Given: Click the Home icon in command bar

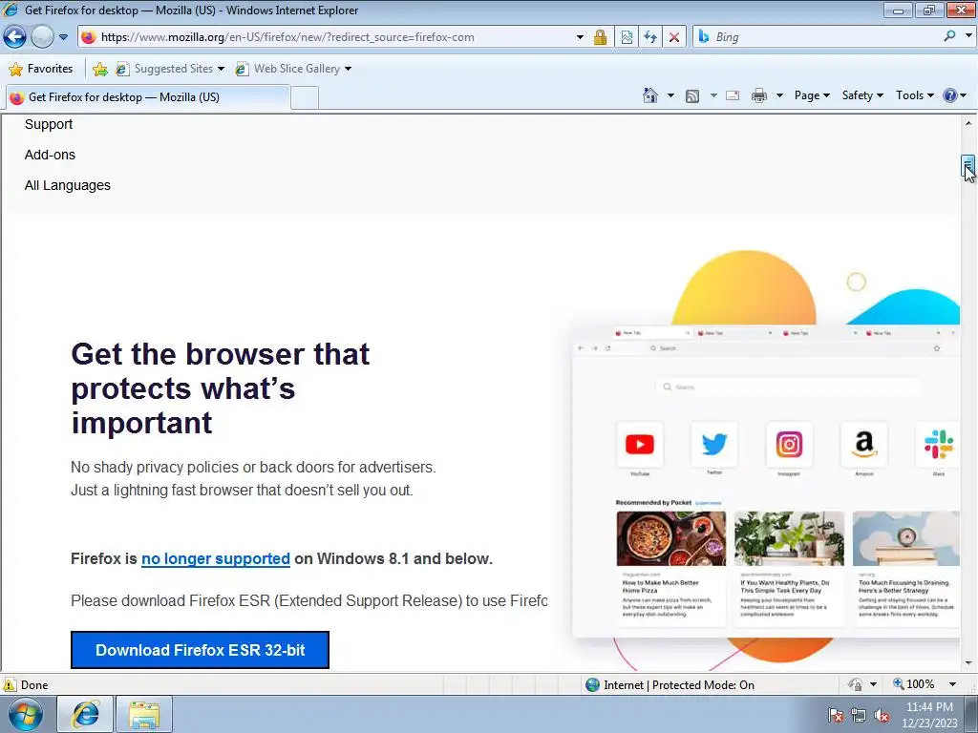Looking at the screenshot, I should tap(649, 95).
